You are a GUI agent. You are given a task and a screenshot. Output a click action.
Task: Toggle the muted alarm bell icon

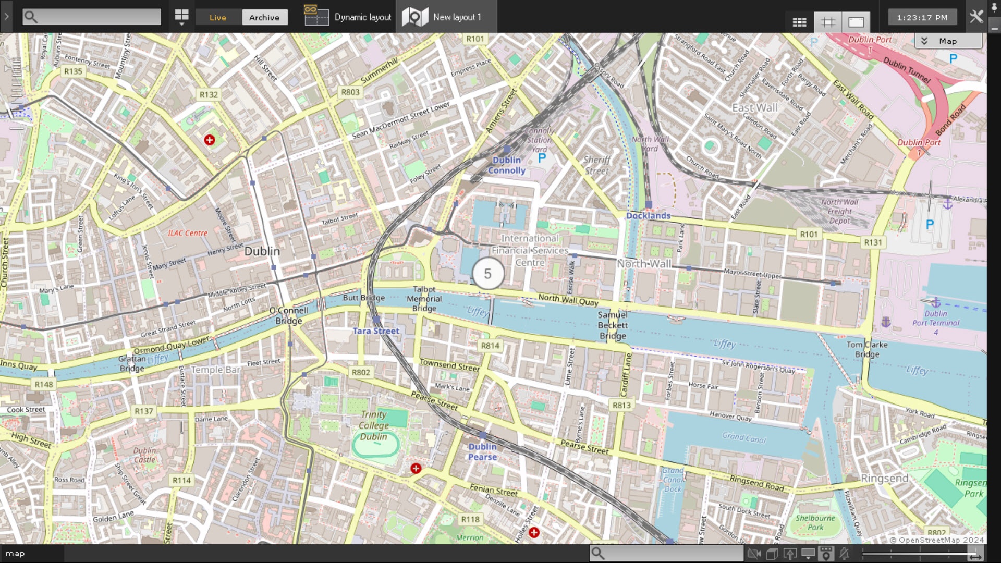click(x=845, y=554)
